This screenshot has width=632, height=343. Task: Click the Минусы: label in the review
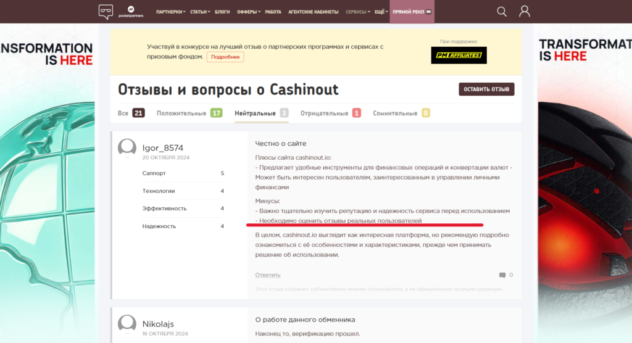268,200
